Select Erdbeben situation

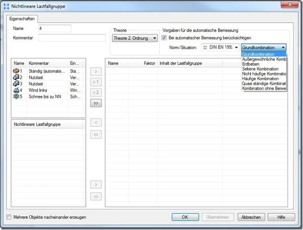(264, 64)
